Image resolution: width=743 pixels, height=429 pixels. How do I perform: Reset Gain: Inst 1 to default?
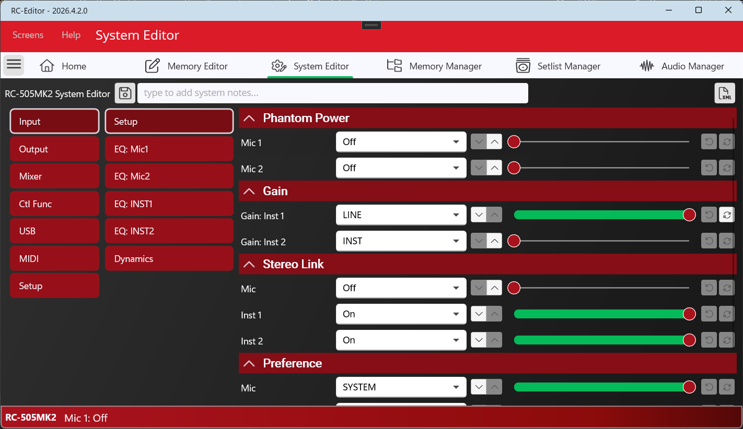pyautogui.click(x=709, y=215)
